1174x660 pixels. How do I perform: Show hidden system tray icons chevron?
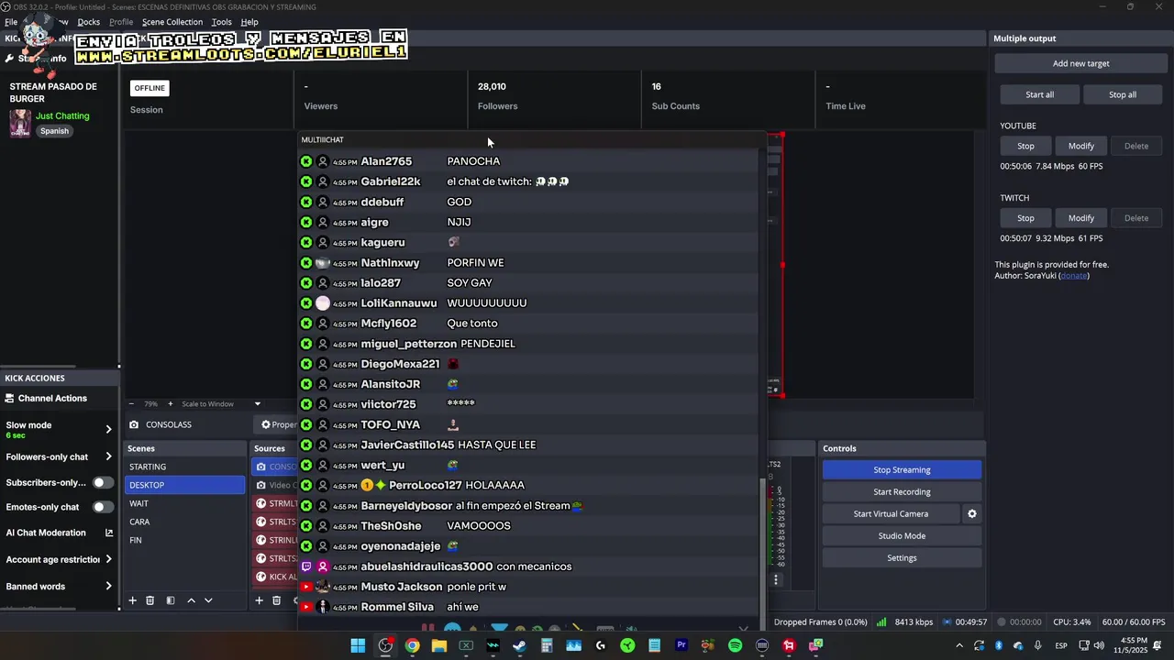click(959, 645)
